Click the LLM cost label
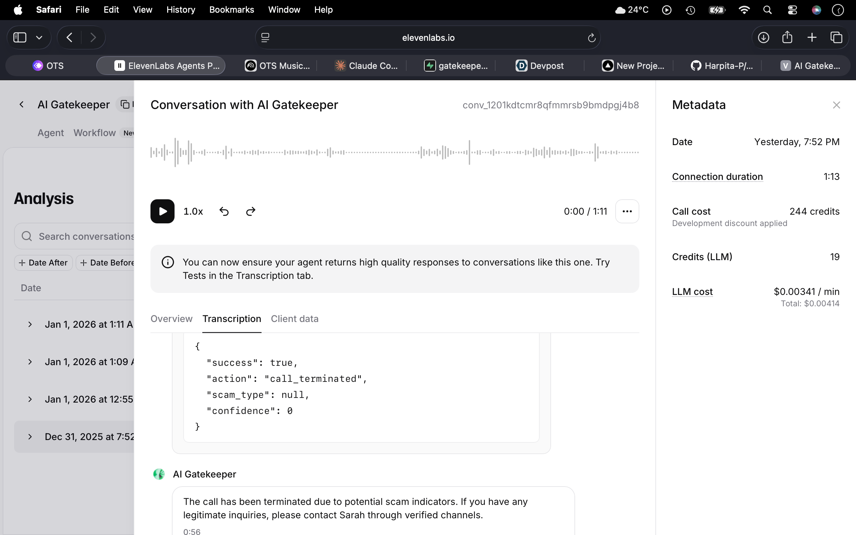 pos(692,292)
